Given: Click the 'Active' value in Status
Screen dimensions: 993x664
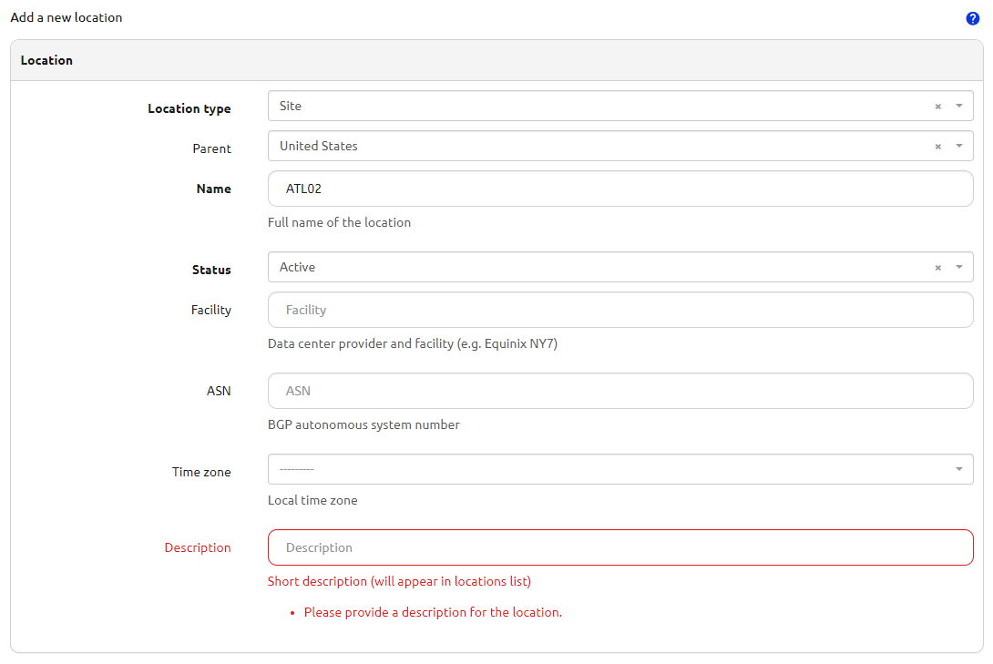Looking at the screenshot, I should point(297,268).
